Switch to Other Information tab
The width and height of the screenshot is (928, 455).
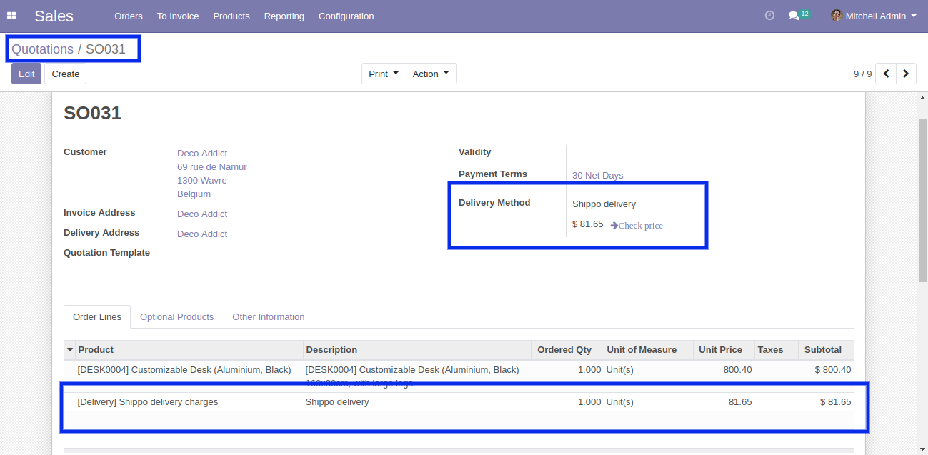point(269,317)
